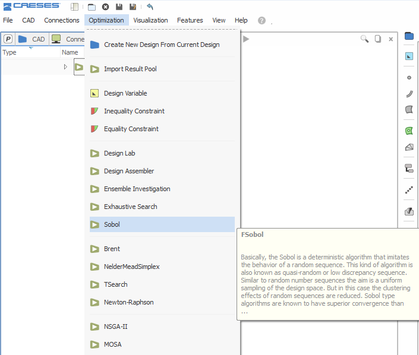Click the solid box sidebar icon
Image resolution: width=419 pixels, height=355 pixels.
[409, 147]
